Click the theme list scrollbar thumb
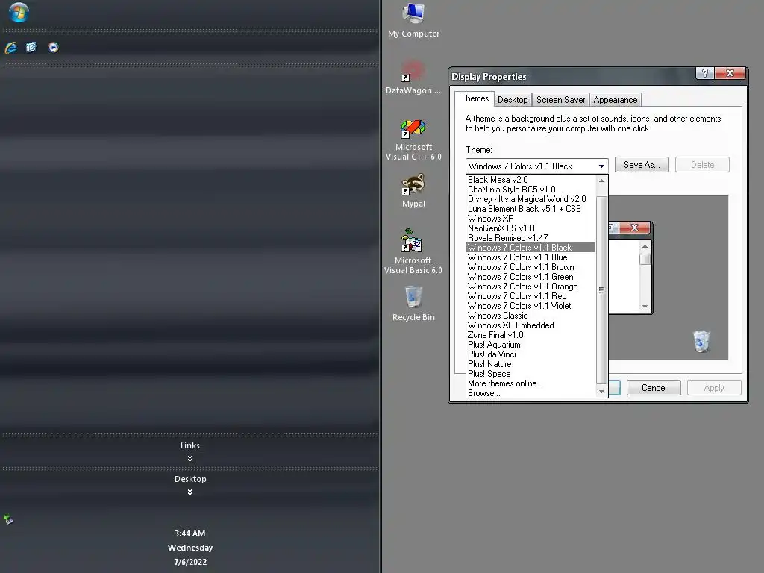The image size is (764, 573). (602, 290)
